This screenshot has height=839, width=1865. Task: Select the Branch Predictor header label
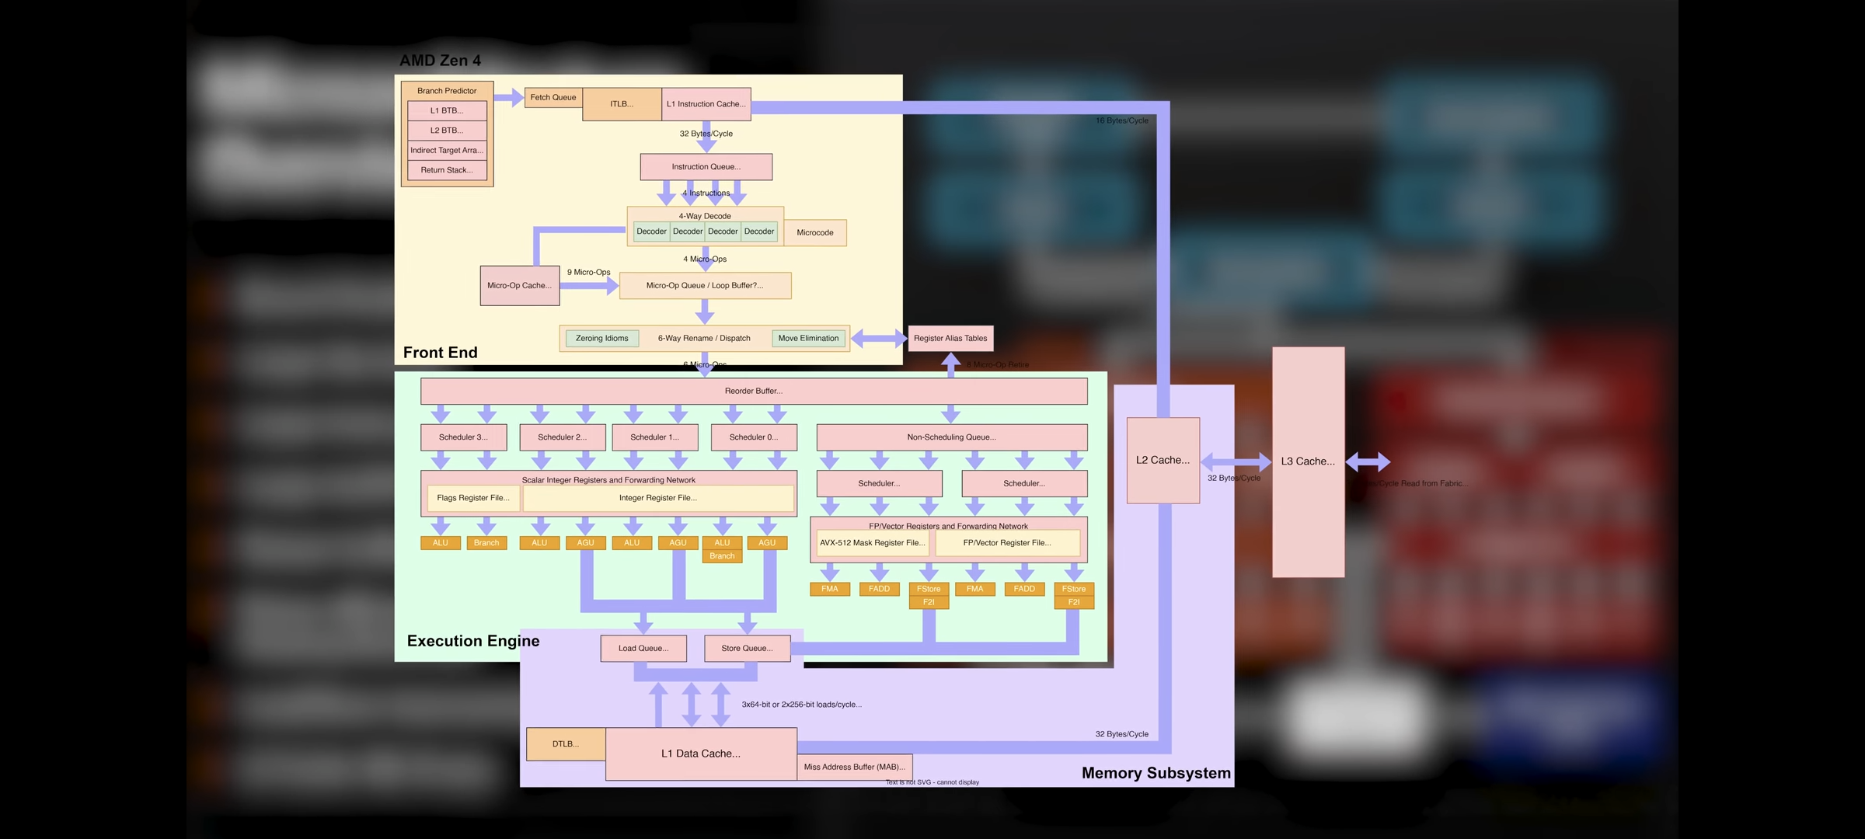[447, 91]
